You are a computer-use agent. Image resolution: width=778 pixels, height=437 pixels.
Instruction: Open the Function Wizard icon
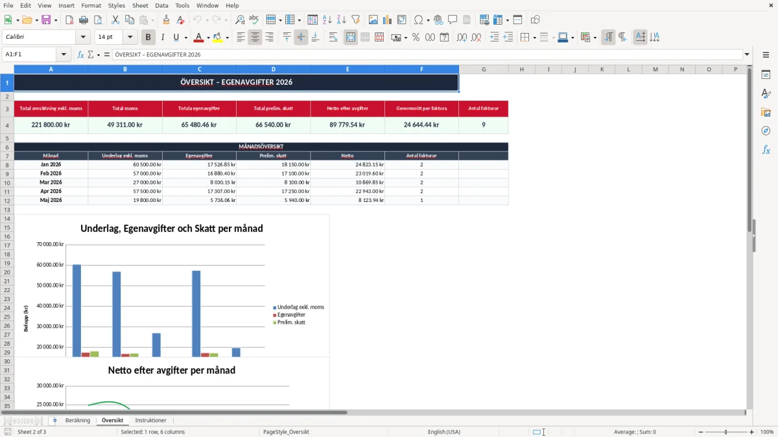pos(80,54)
